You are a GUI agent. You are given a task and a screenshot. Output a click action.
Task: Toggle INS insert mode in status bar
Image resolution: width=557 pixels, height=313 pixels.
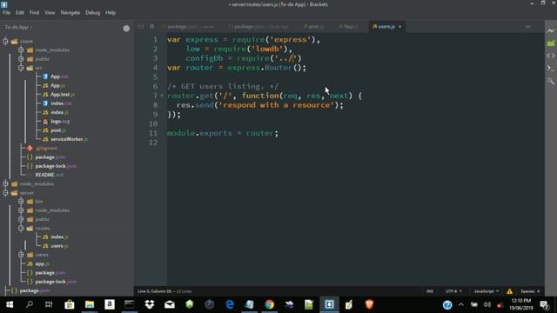[429, 291]
